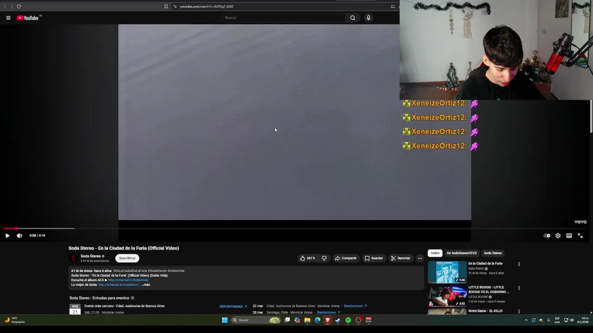Open the Soda Stereo channel avatar
This screenshot has height=333, width=593.
pyautogui.click(x=73, y=258)
